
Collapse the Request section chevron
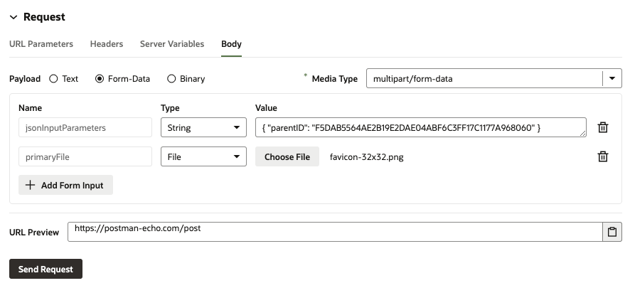point(13,17)
